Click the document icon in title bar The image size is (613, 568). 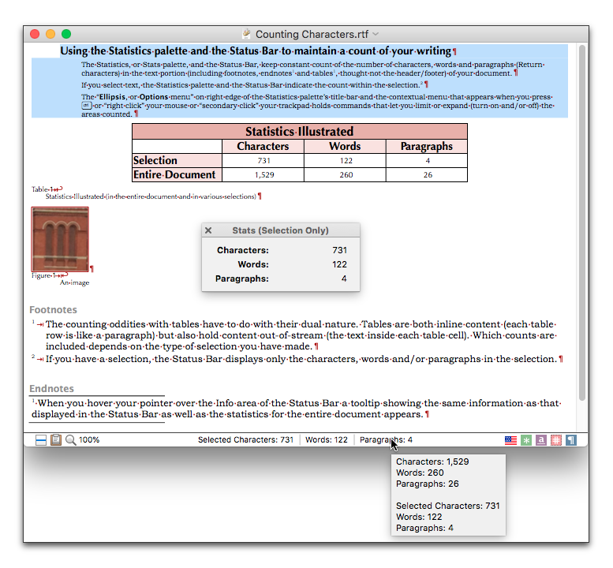coord(246,34)
